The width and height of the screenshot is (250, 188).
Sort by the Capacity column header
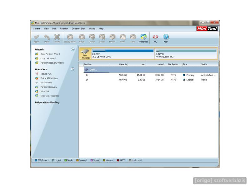tap(118, 64)
